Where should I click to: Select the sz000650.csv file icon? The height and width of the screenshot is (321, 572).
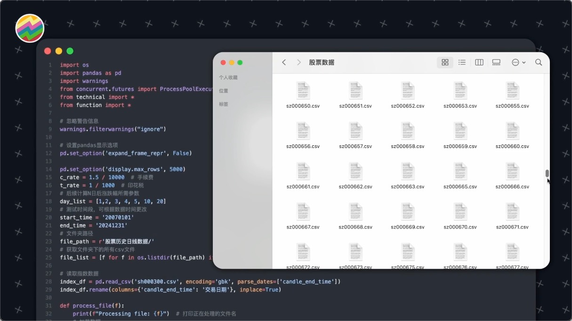(303, 91)
